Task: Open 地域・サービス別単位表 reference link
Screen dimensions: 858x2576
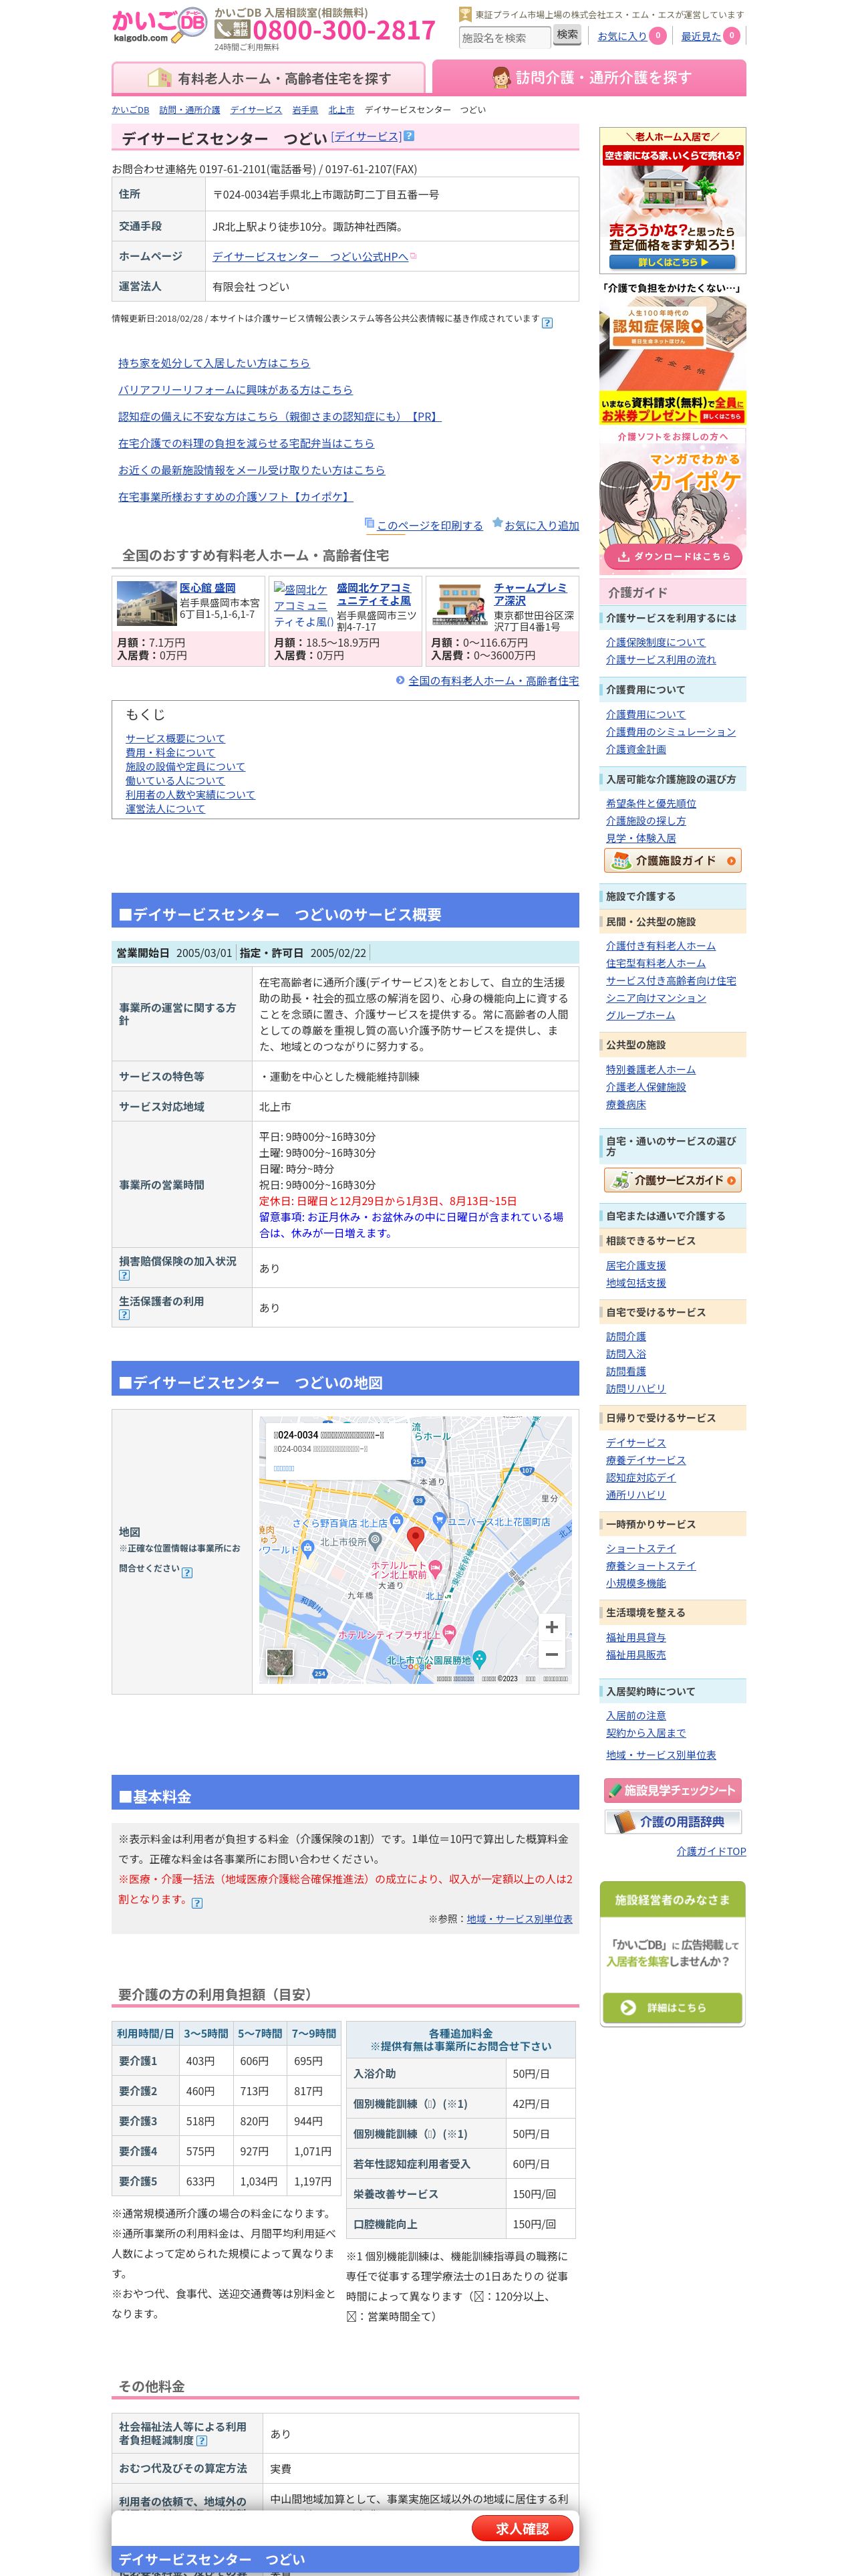Action: (x=519, y=1919)
